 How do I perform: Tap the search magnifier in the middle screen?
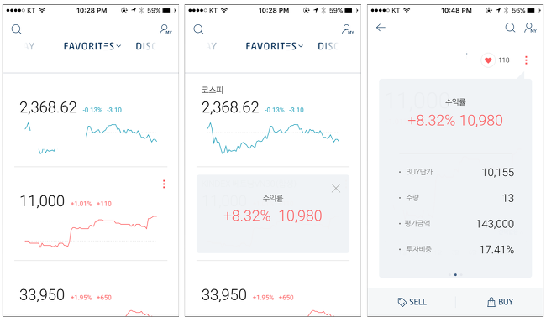coord(198,29)
